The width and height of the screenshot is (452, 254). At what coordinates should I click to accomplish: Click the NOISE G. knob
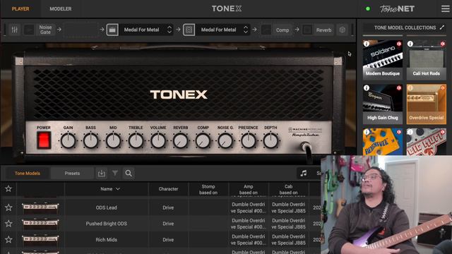[225, 141]
